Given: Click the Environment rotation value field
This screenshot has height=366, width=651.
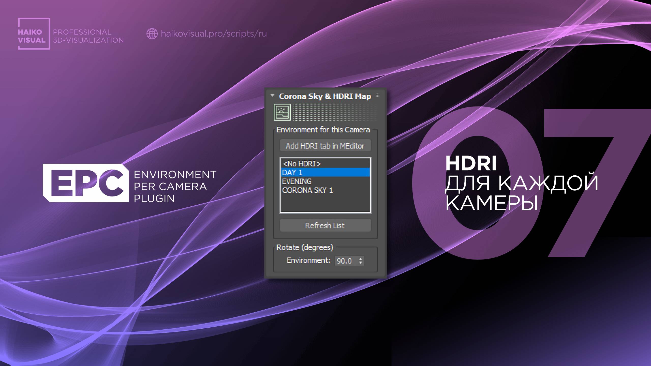Looking at the screenshot, I should pos(346,261).
